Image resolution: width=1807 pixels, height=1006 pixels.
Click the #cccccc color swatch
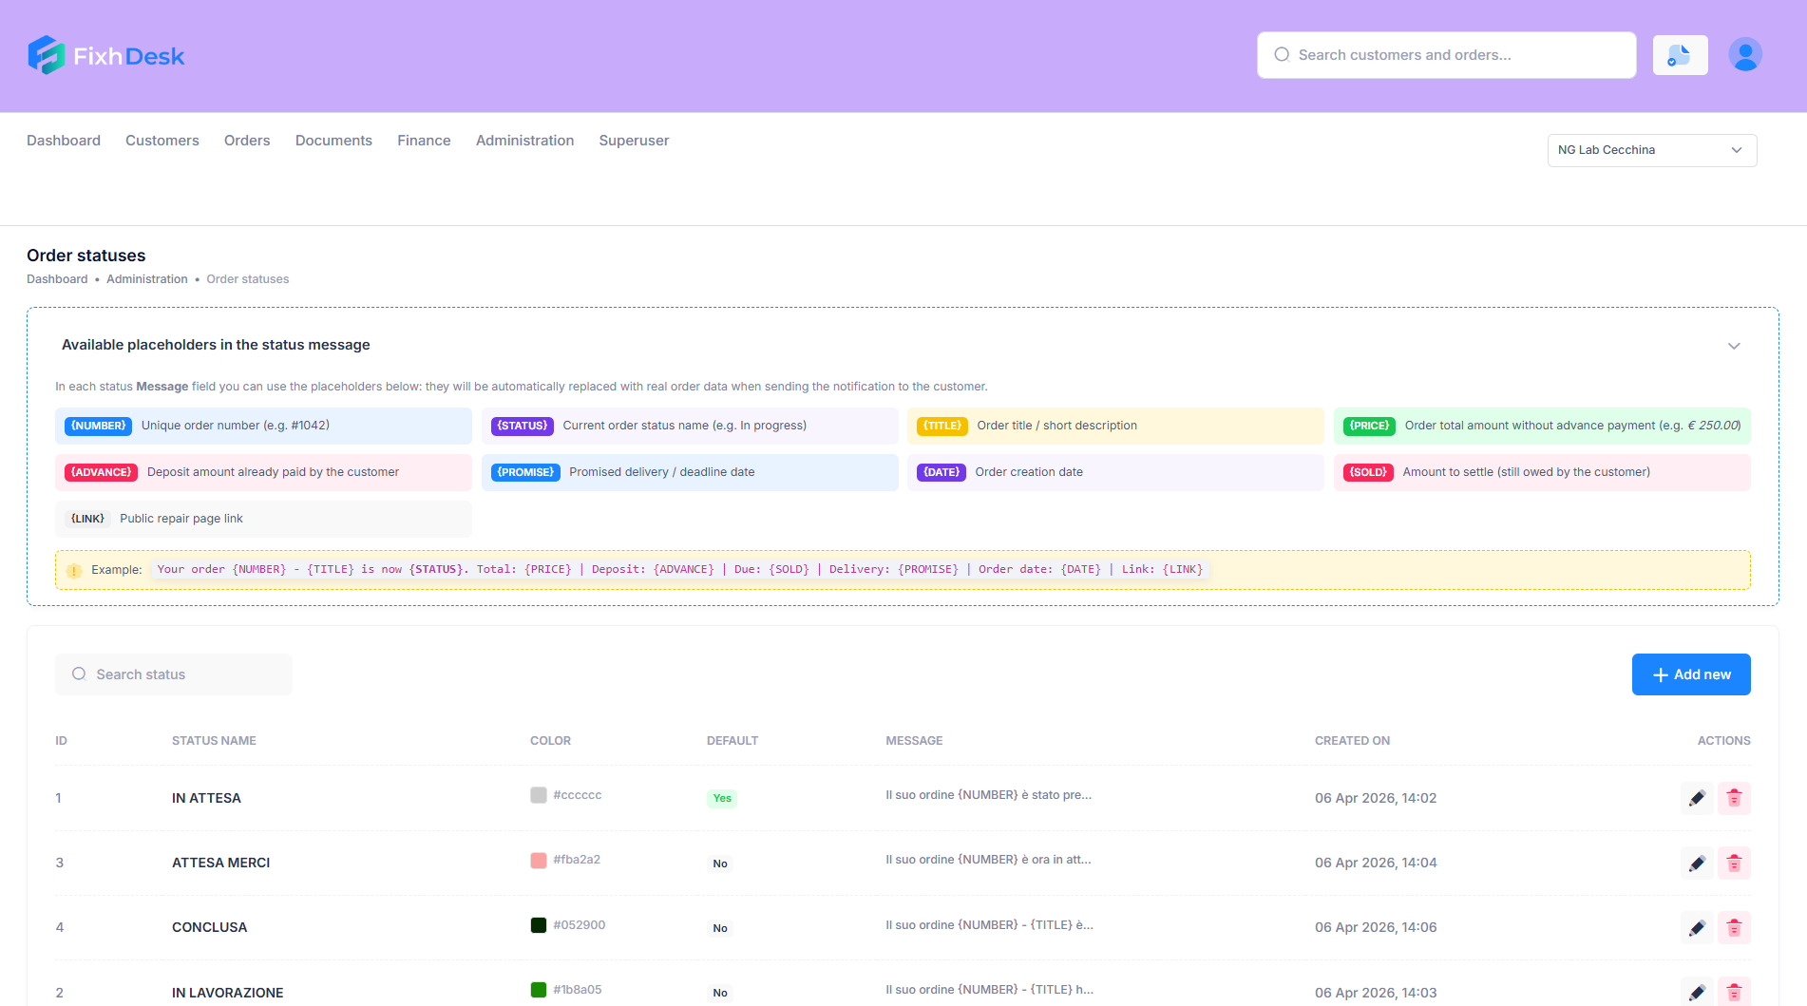tap(539, 795)
